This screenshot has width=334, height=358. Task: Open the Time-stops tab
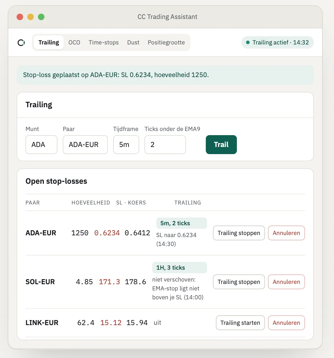click(104, 42)
